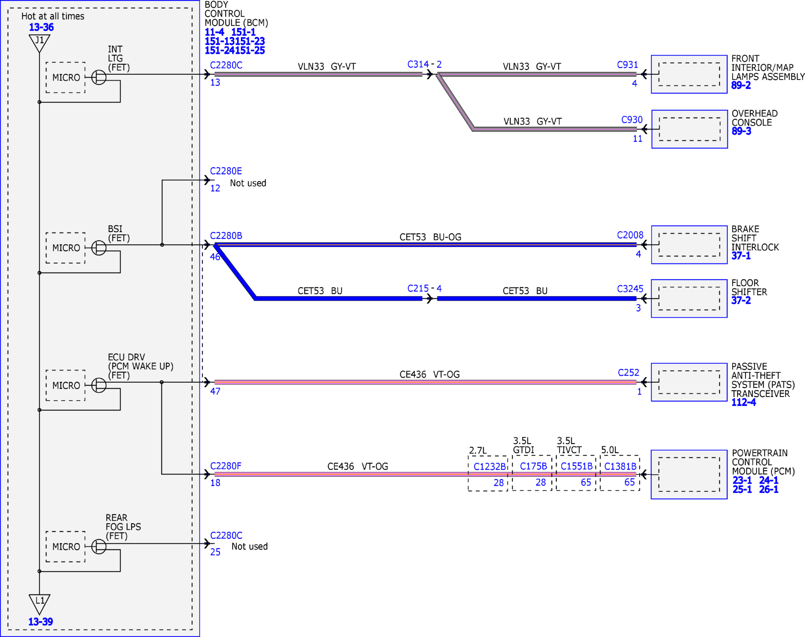Follow the 37-1 brake shift interlock link
Screen dimensions: 805x637
(x=741, y=256)
